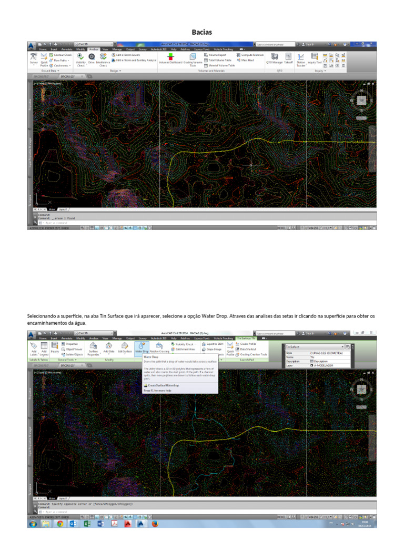Expand the Ground Data panel dropdown

click(x=50, y=71)
